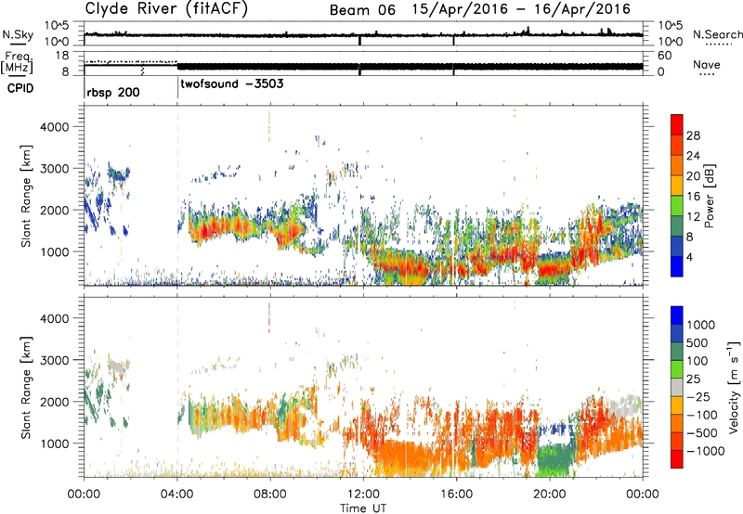Click the 'Nave' legend label
The height and width of the screenshot is (514, 743).
(x=707, y=64)
